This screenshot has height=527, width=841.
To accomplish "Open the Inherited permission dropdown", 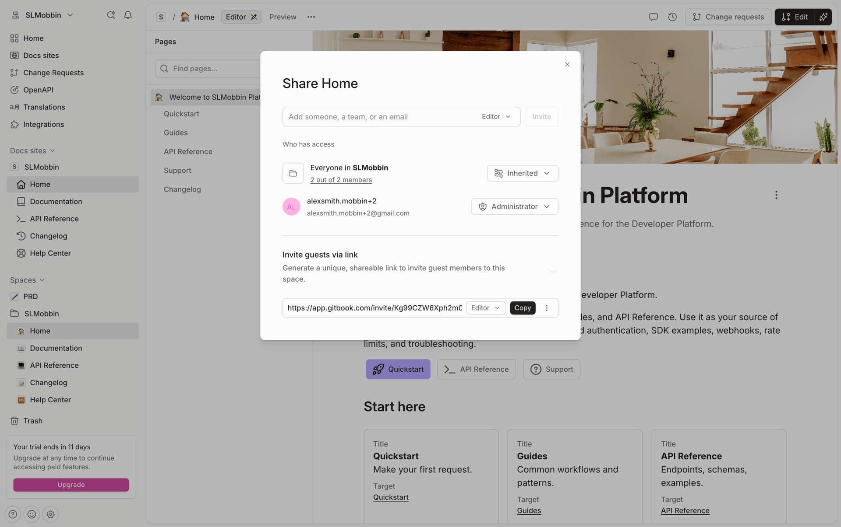I will [x=522, y=173].
